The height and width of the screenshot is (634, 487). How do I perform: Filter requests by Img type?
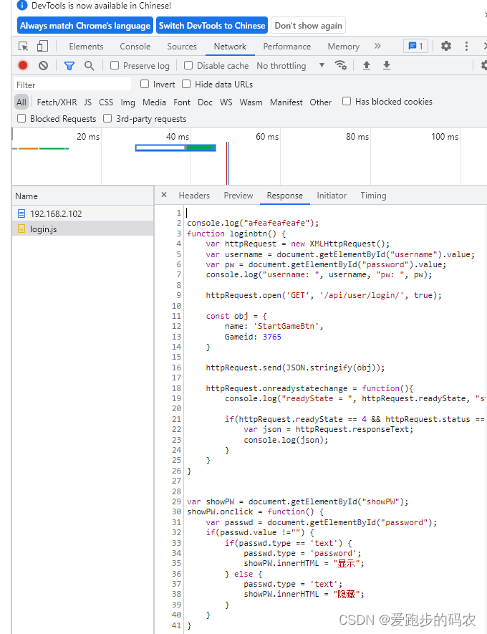(127, 102)
